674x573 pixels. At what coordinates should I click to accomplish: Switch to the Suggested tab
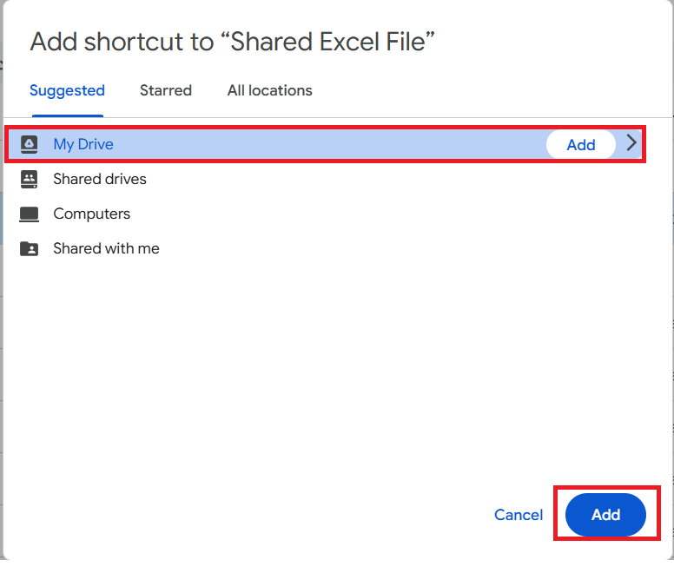pyautogui.click(x=67, y=90)
